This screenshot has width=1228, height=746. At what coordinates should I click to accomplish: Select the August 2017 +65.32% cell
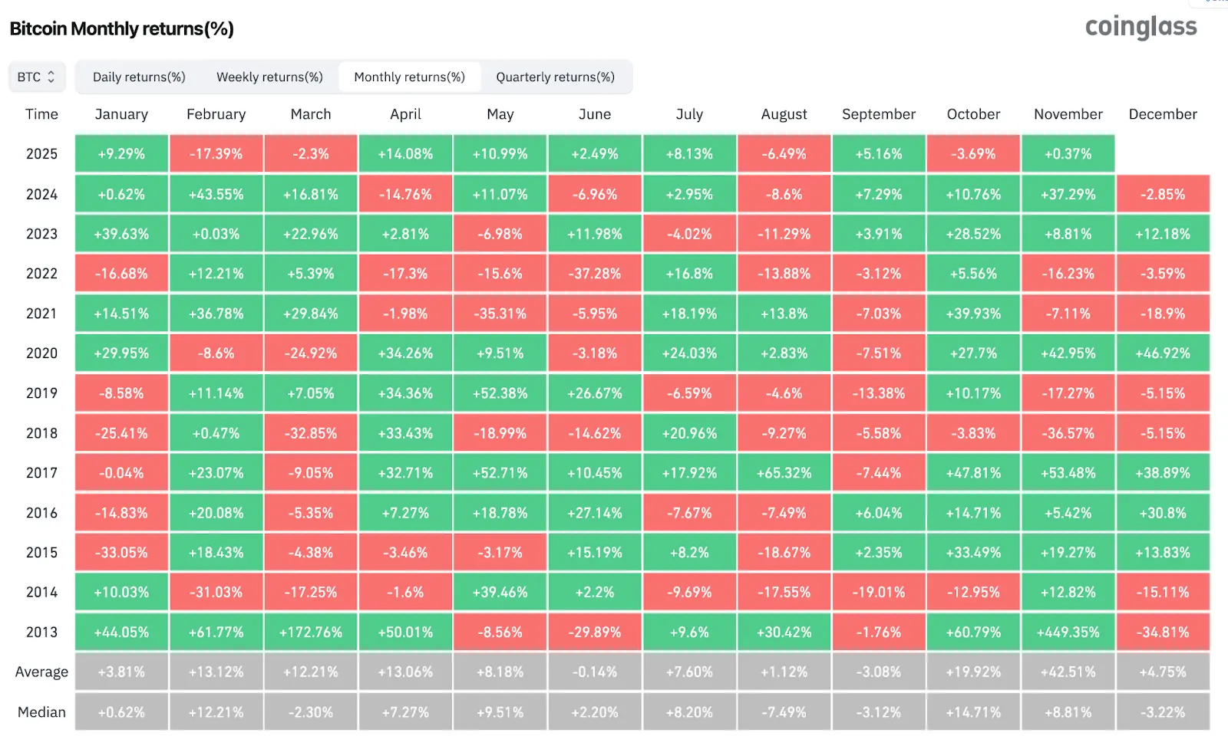tap(784, 472)
